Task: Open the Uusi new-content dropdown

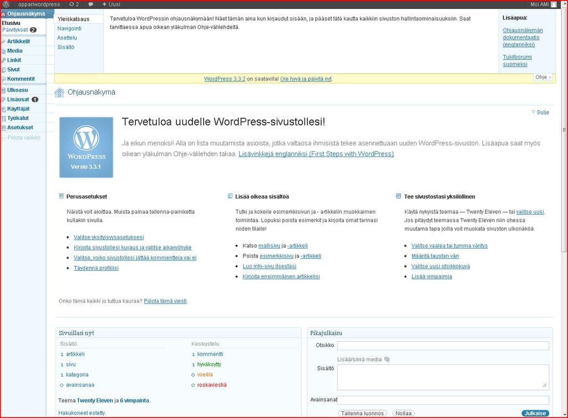Action: point(111,4)
